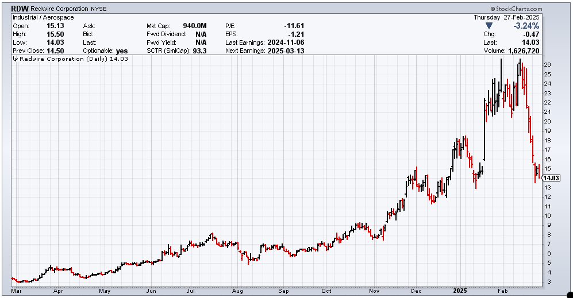Click the Jun month label on the time axis
This screenshot has width=573, height=298.
pos(151,291)
